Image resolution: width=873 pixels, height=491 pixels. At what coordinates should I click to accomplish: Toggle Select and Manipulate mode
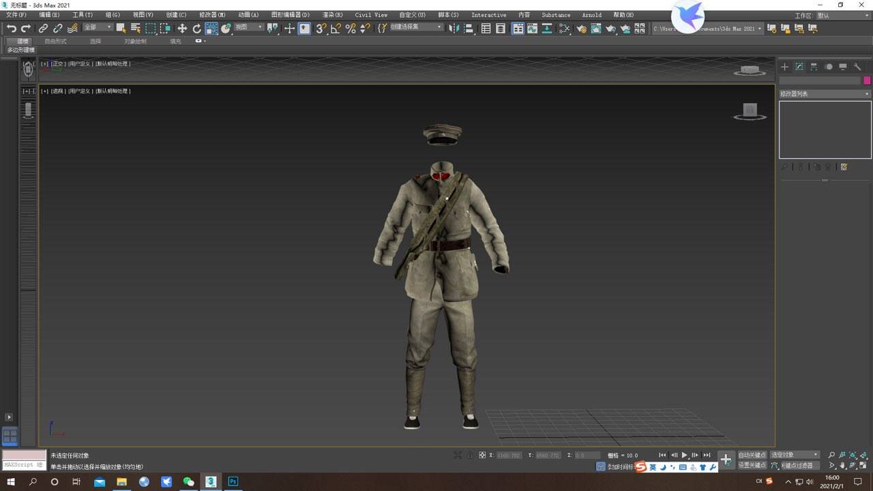(290, 29)
